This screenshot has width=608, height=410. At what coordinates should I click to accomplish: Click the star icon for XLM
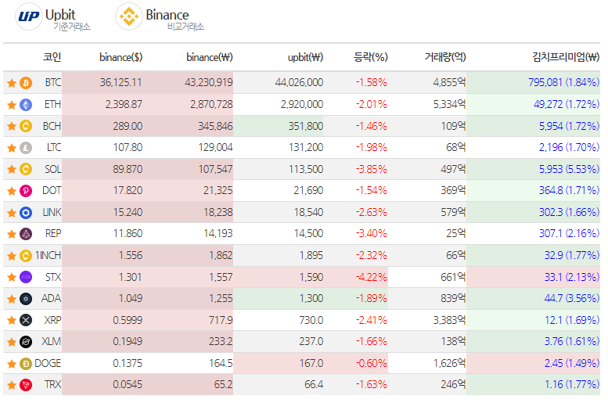pyautogui.click(x=12, y=342)
